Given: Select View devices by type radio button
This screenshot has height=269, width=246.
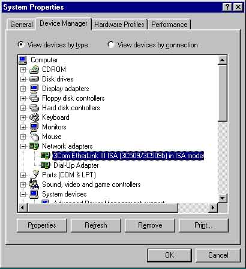Looking at the screenshot, I should pos(20,44).
